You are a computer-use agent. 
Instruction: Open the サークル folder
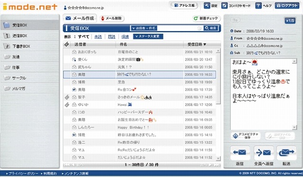[x=30, y=78]
